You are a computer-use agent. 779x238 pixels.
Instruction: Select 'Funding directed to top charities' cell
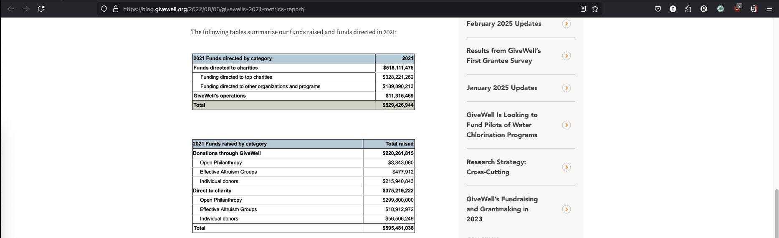pyautogui.click(x=236, y=77)
